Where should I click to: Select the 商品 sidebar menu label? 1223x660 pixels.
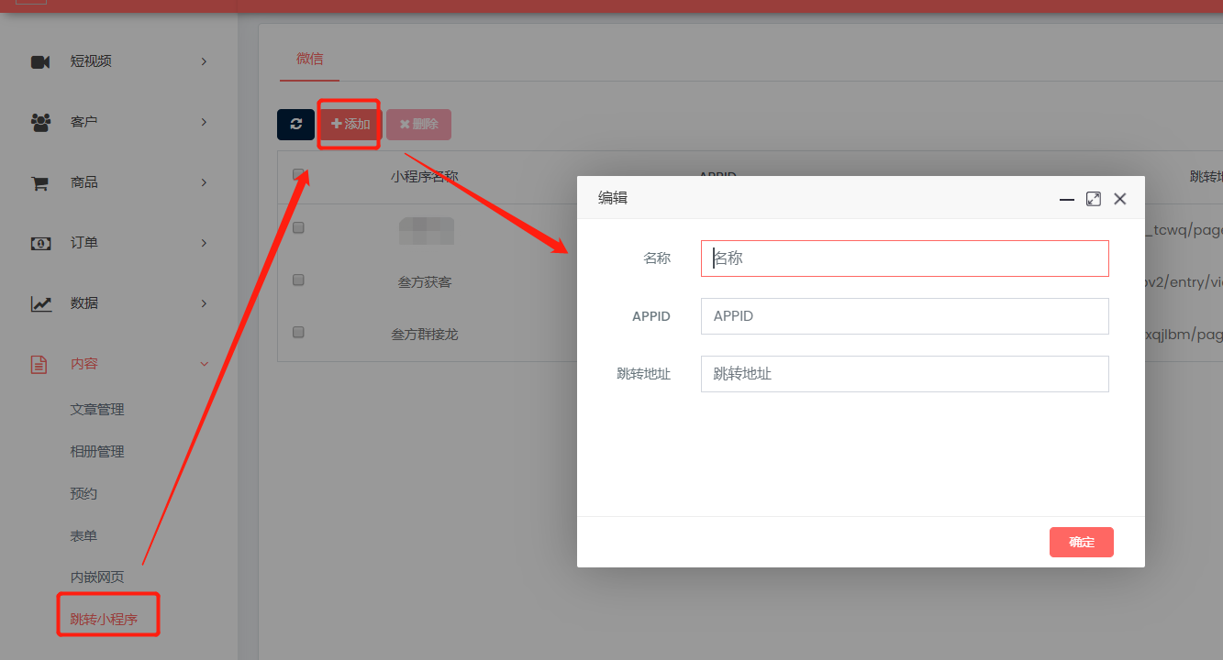[83, 182]
